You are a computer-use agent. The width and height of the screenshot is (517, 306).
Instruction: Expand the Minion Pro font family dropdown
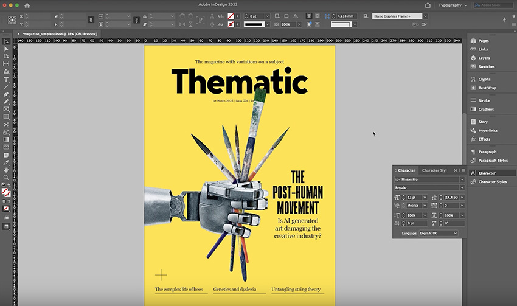coord(462,179)
